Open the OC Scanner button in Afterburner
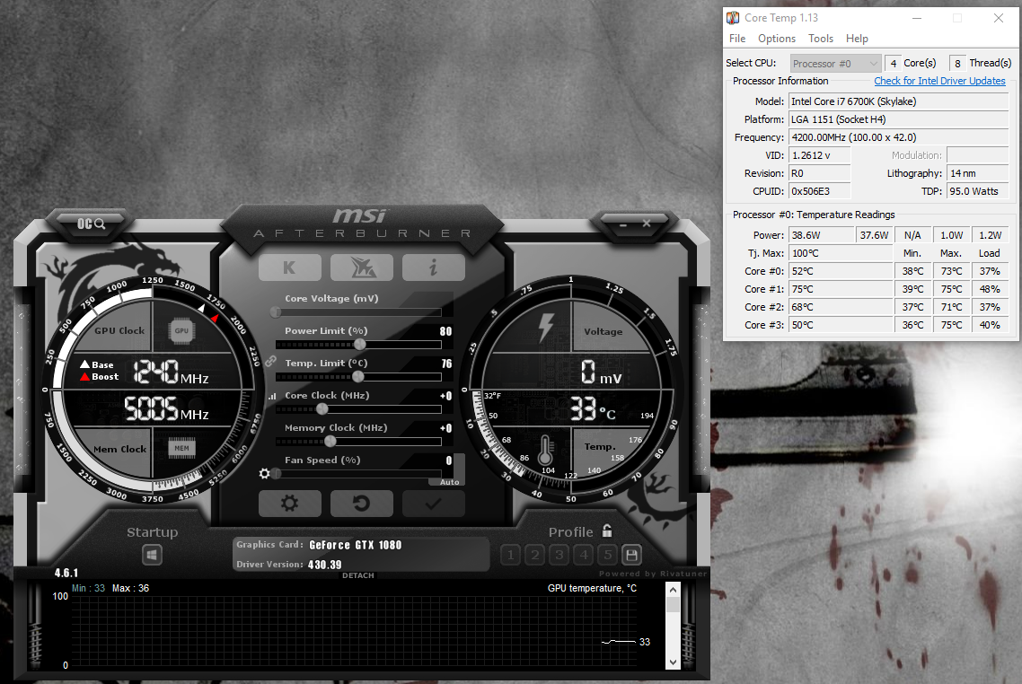Screen dimensions: 1022x684 coord(91,224)
